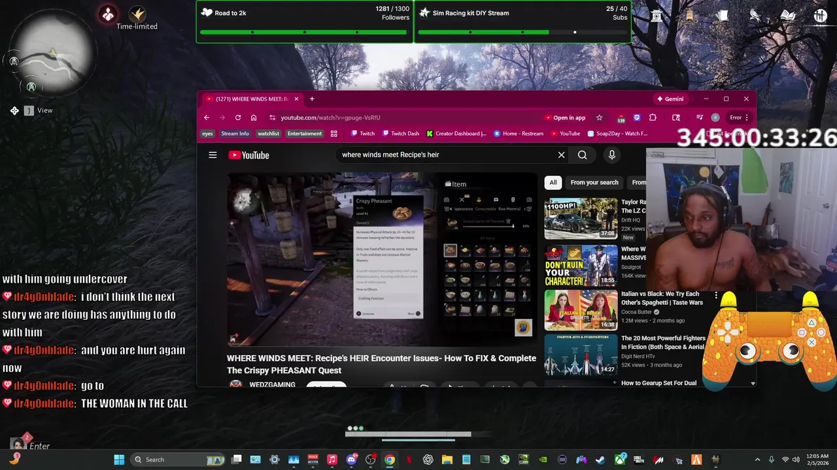837x470 pixels.
Task: Open the Creator Dashboard bookmark
Action: coord(456,134)
